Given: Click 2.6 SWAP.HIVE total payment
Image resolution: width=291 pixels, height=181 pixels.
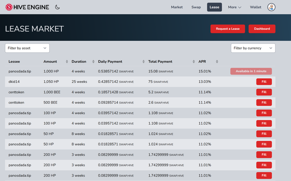Looking at the screenshot, I should 158,102.
